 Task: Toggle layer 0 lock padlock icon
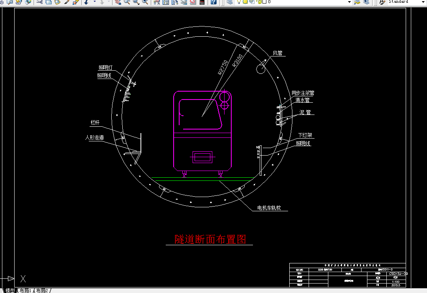pyautogui.click(x=259, y=2)
